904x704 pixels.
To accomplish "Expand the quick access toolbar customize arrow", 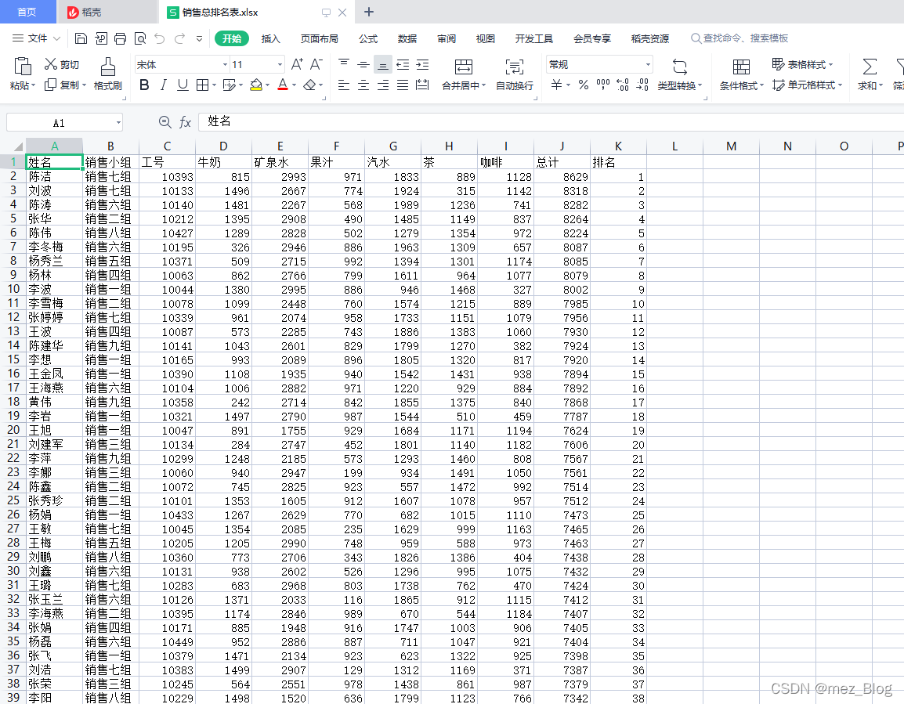I will pos(200,38).
